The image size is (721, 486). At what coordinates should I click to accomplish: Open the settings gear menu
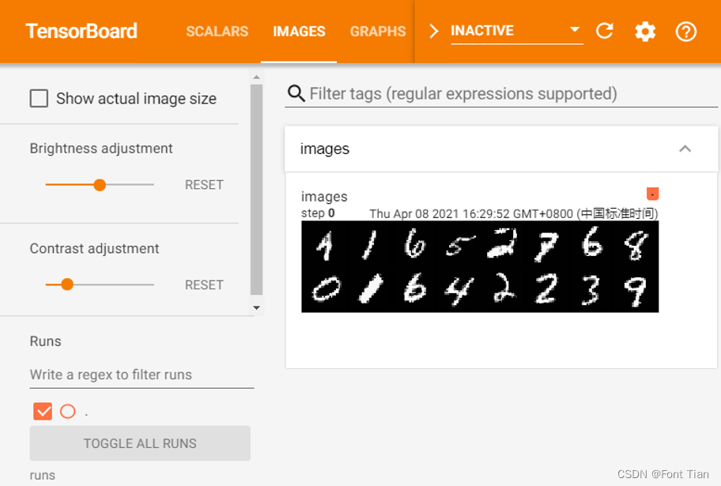click(x=645, y=32)
